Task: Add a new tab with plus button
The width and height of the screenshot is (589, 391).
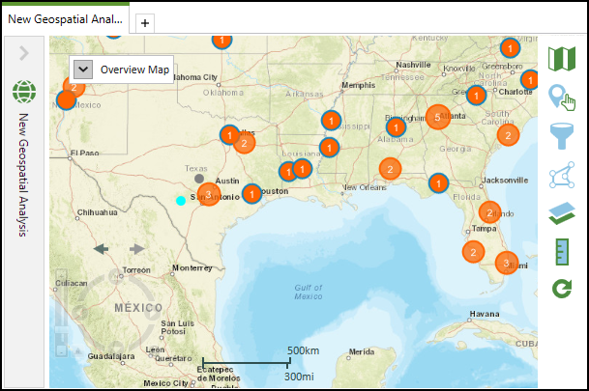Action: coord(144,21)
